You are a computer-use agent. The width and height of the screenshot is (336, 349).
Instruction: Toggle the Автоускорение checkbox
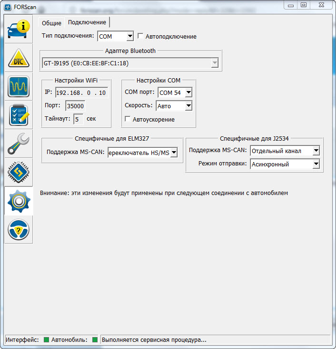tap(128, 119)
